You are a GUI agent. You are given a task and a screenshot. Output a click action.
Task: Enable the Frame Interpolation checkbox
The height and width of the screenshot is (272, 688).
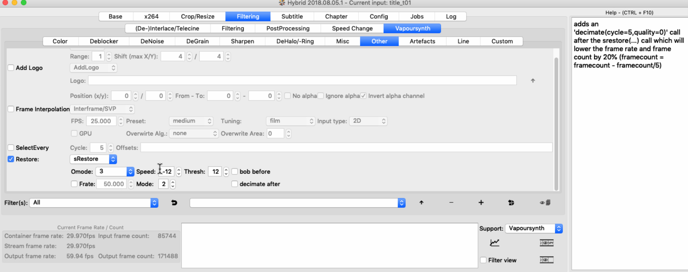(x=11, y=109)
